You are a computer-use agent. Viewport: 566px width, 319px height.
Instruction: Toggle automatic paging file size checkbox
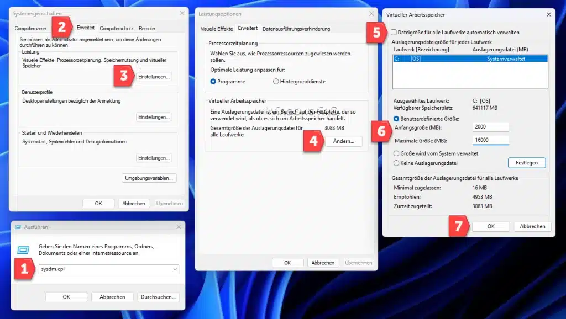click(394, 33)
